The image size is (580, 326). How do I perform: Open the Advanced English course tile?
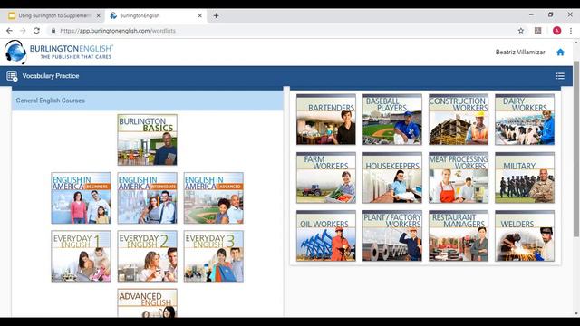pyautogui.click(x=147, y=303)
